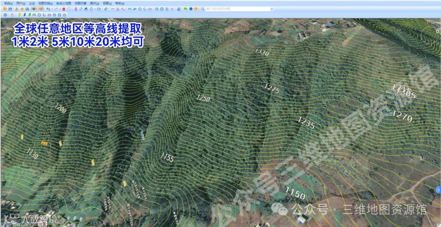Select the pink curve drawing tool
Image resolution: width=441 pixels, height=227 pixels.
tap(122, 9)
